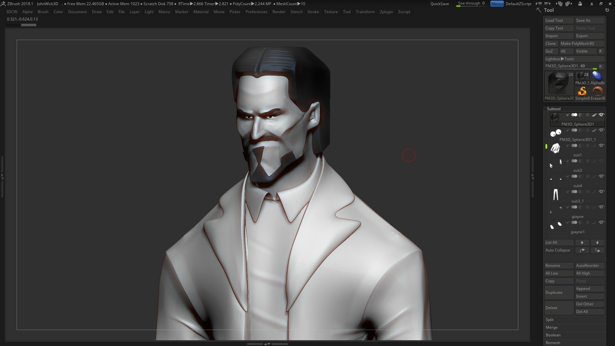Hide the PM3D_Sphere3D1 subtool with eye icon
Image resolution: width=615 pixels, height=346 pixels.
point(601,115)
